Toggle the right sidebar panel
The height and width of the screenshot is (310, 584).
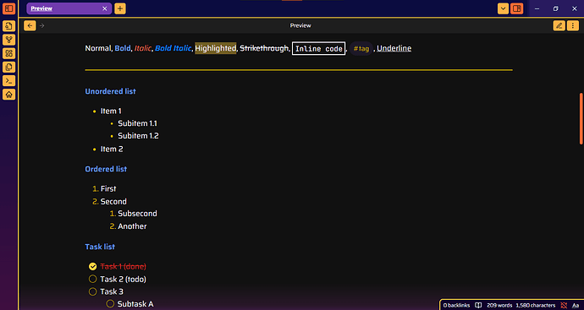tap(516, 8)
